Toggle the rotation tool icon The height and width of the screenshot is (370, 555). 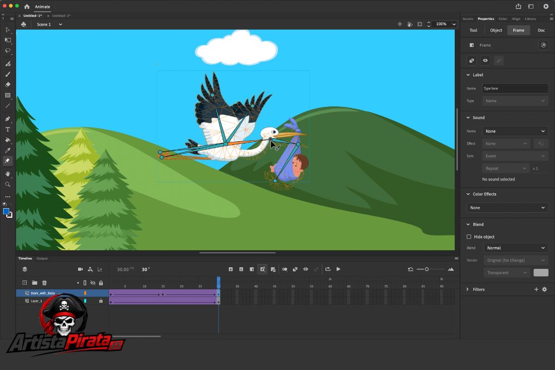[410, 24]
